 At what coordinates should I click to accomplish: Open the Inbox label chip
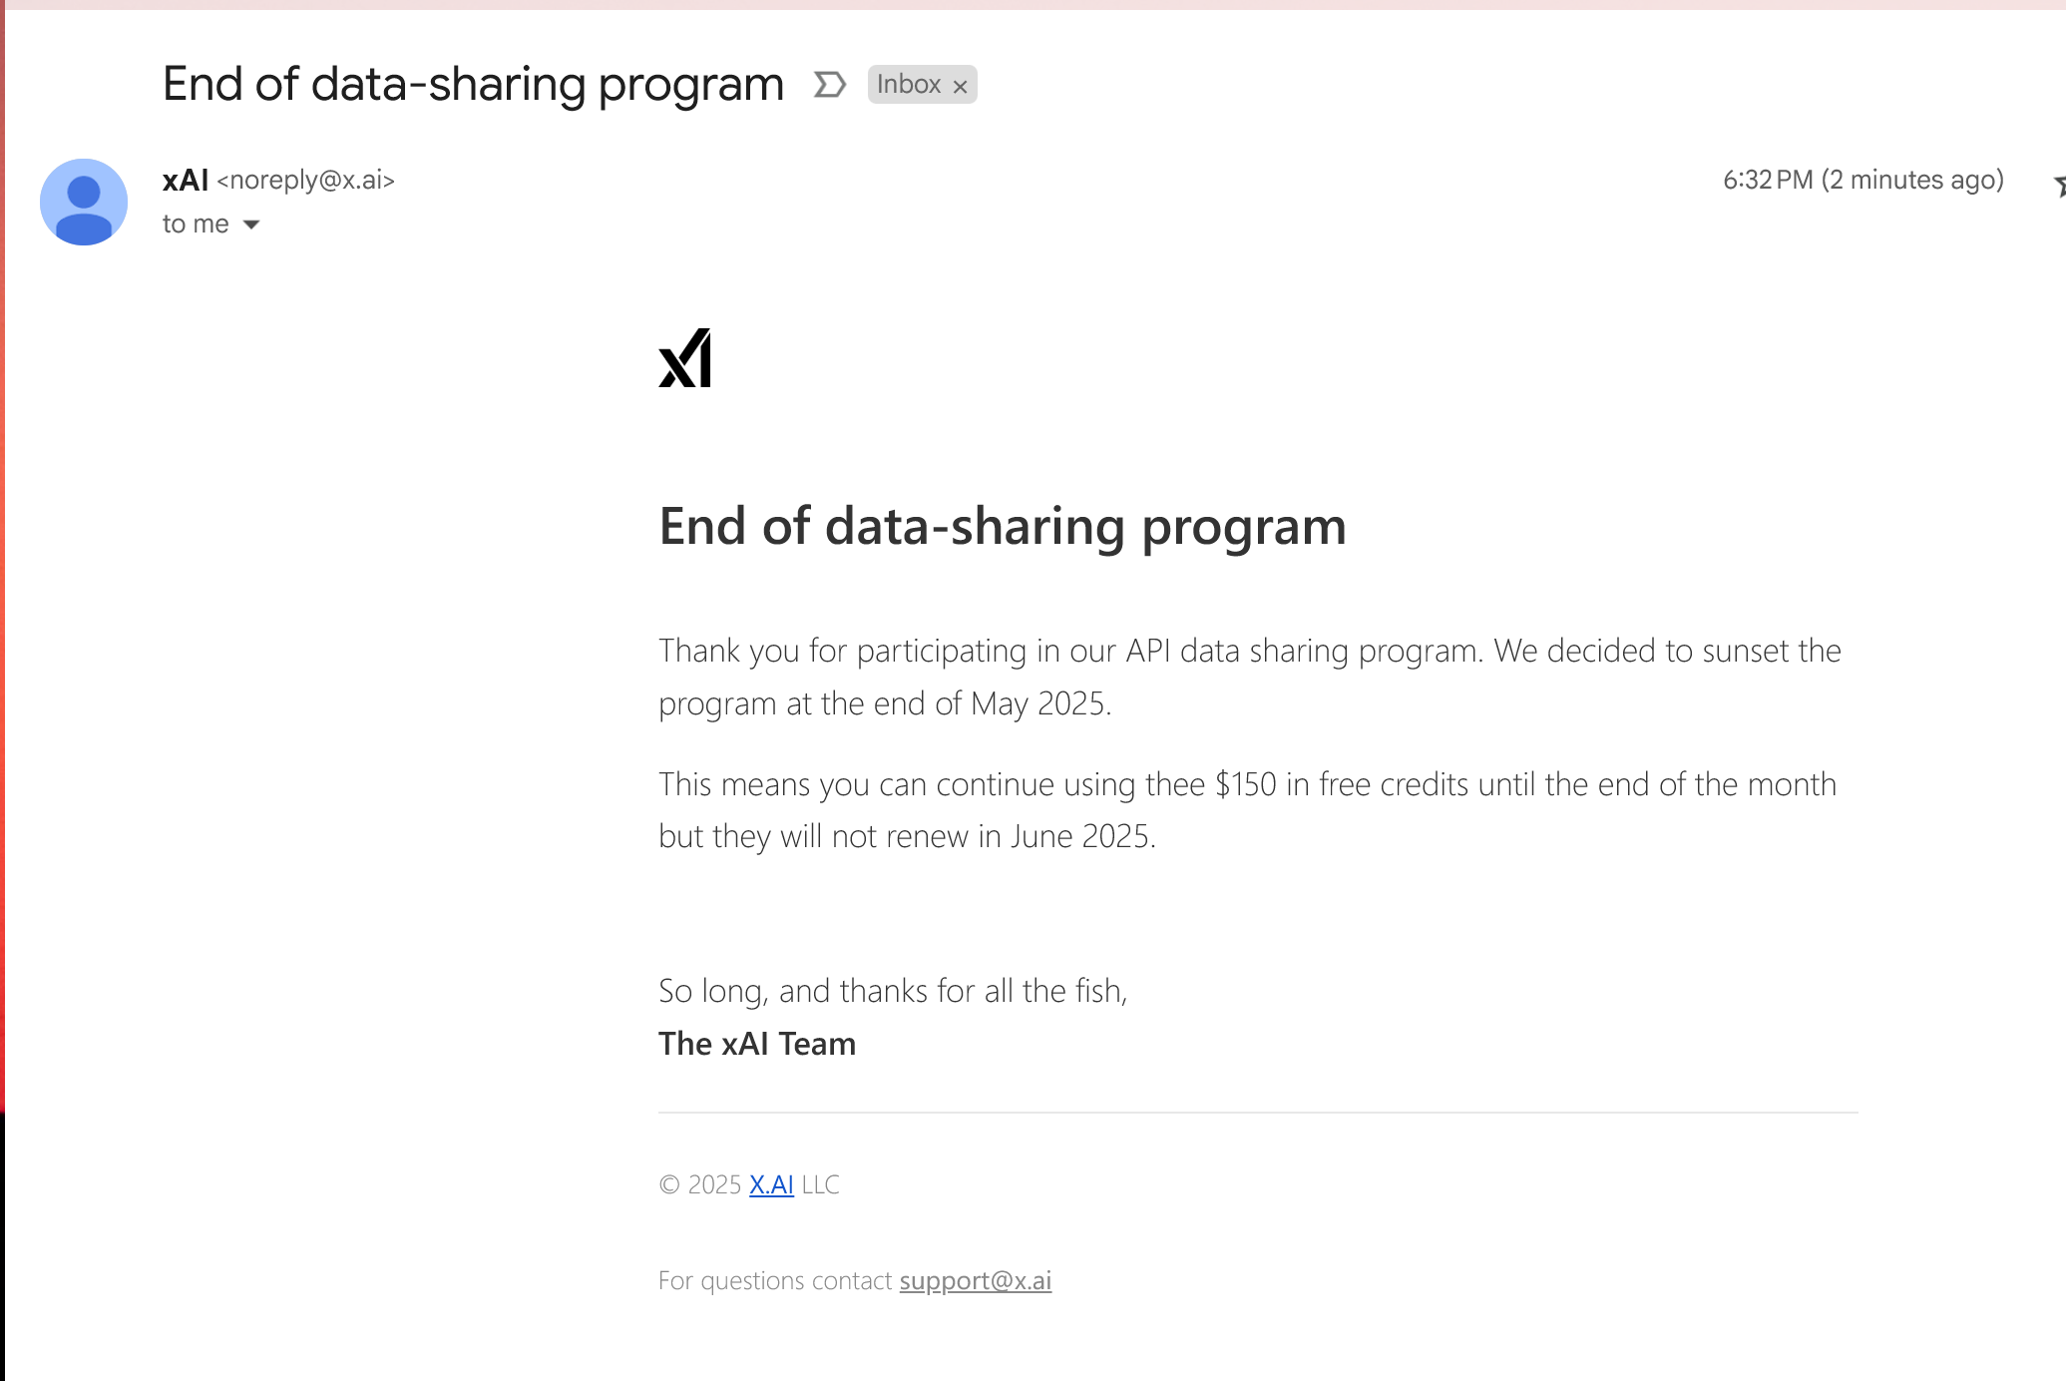[909, 85]
